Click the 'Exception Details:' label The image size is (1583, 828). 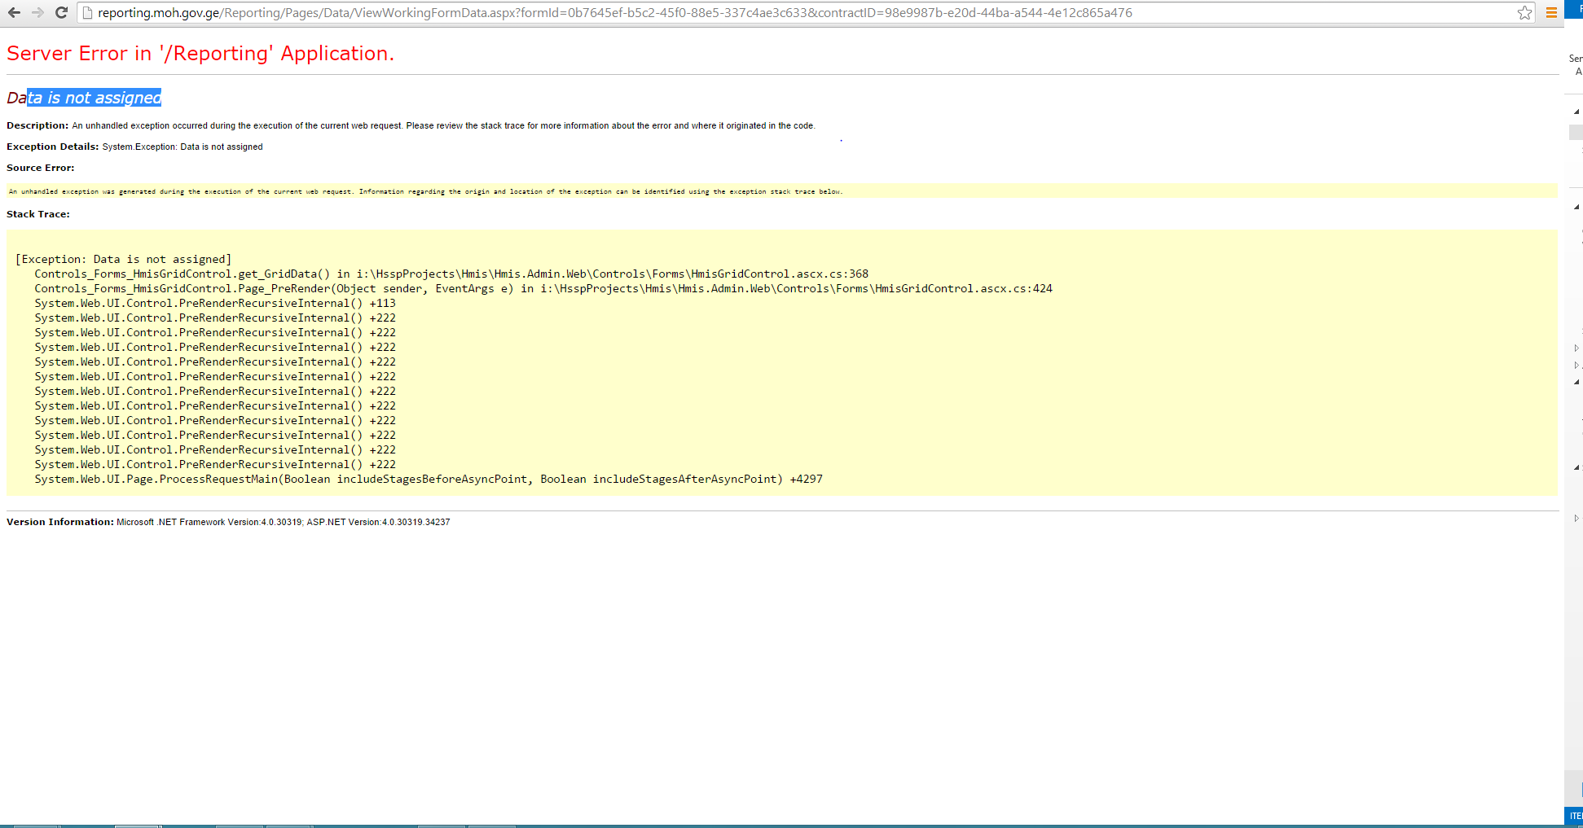click(x=53, y=147)
